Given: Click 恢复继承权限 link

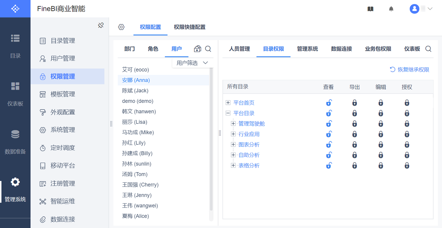Looking at the screenshot, I should click(x=410, y=70).
